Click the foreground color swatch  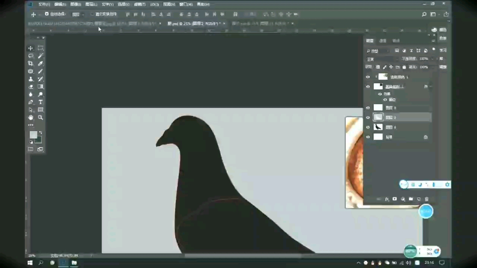point(33,135)
